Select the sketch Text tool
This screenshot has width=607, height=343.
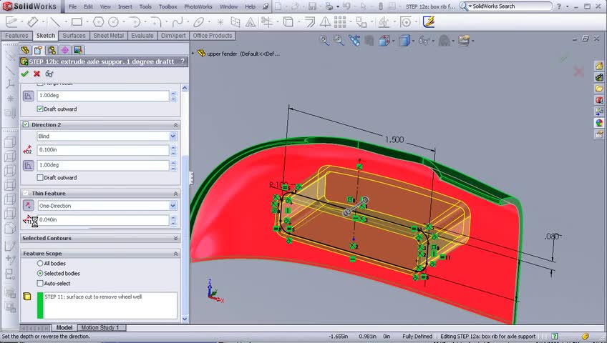[x=251, y=22]
